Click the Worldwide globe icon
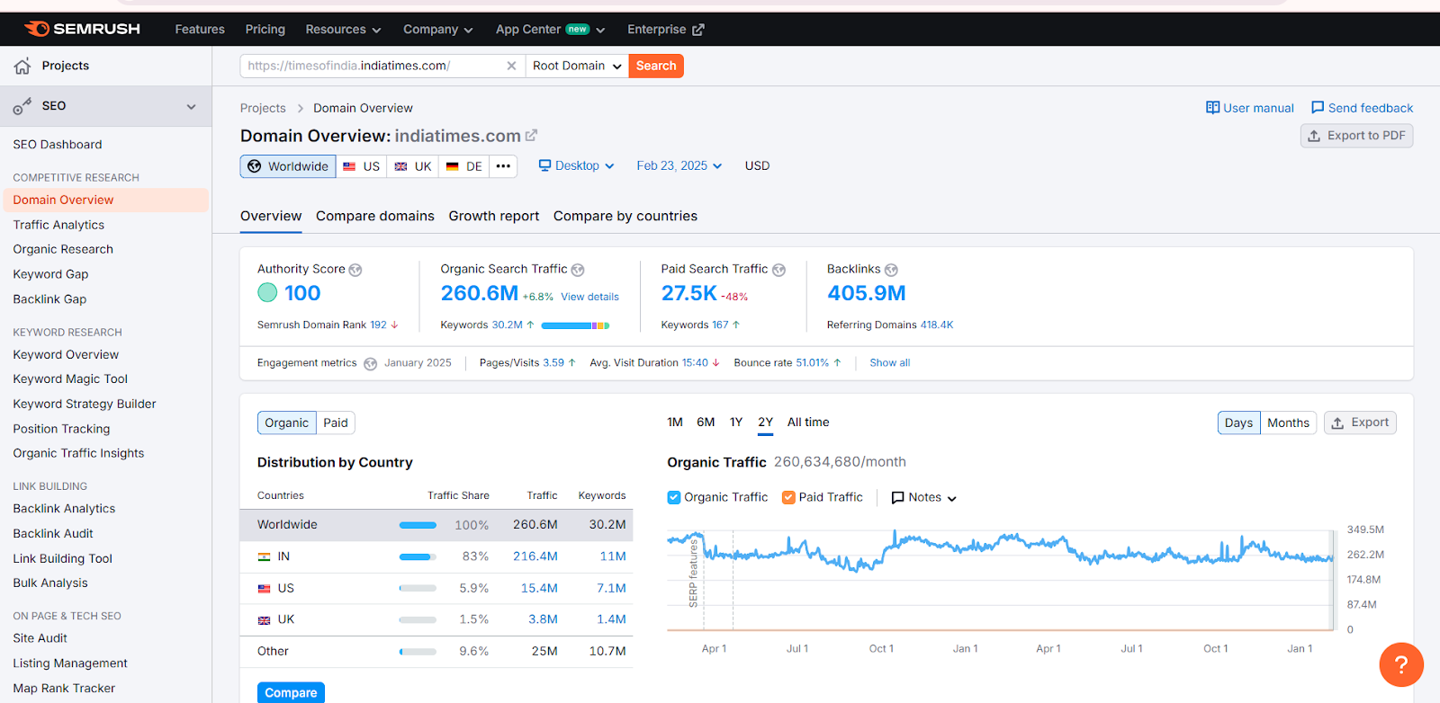The width and height of the screenshot is (1440, 703). [x=255, y=166]
